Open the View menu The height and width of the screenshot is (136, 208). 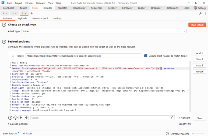(x=51, y=3)
